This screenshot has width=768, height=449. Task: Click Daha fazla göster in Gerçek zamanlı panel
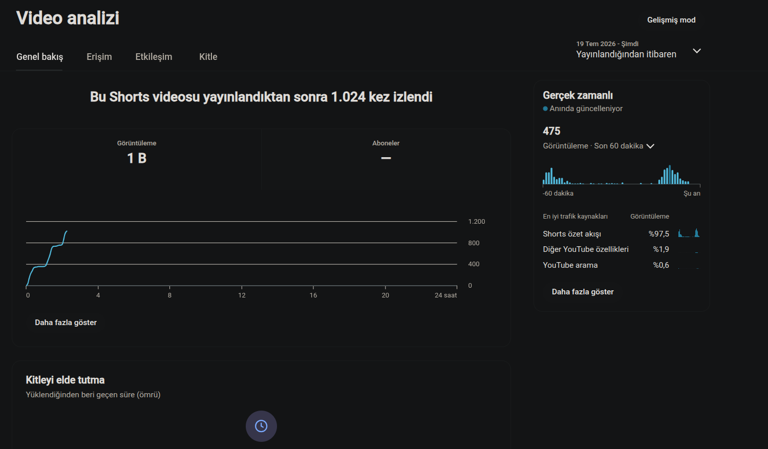pos(583,292)
